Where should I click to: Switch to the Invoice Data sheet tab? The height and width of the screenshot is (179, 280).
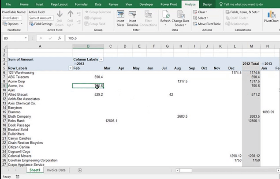click(x=56, y=170)
